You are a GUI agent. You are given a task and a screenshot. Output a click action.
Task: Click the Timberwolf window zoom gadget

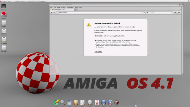[x=180, y=5]
